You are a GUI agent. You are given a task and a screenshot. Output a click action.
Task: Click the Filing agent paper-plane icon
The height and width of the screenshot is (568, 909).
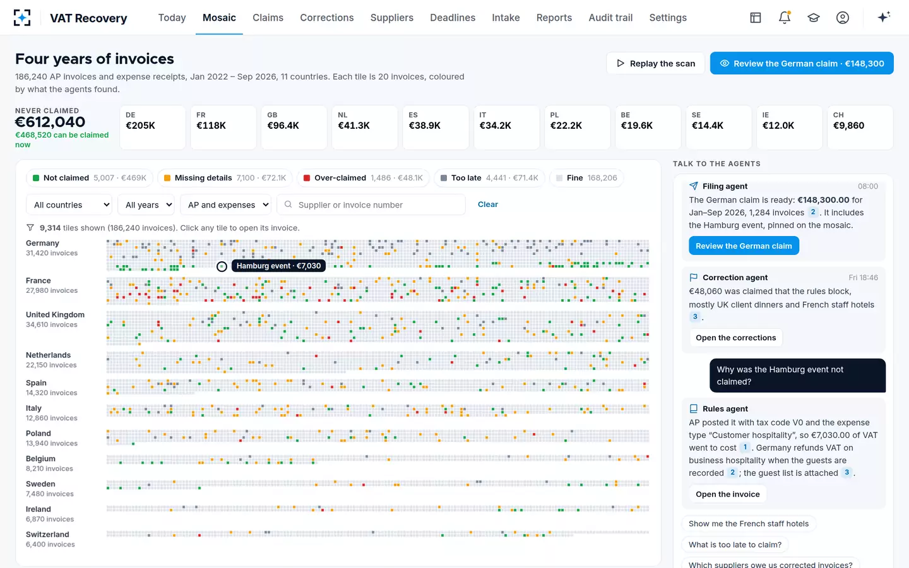694,186
